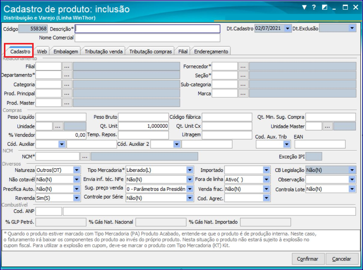Expand the Natureza dropdown
The image size is (363, 270).
[x=77, y=170]
